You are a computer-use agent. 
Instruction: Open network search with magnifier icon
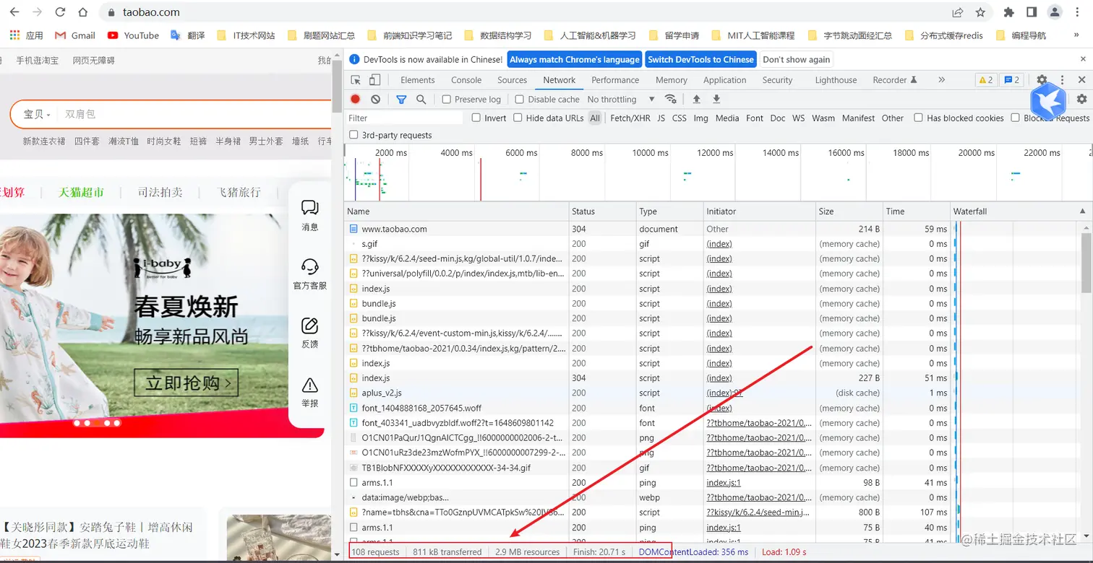pos(421,99)
